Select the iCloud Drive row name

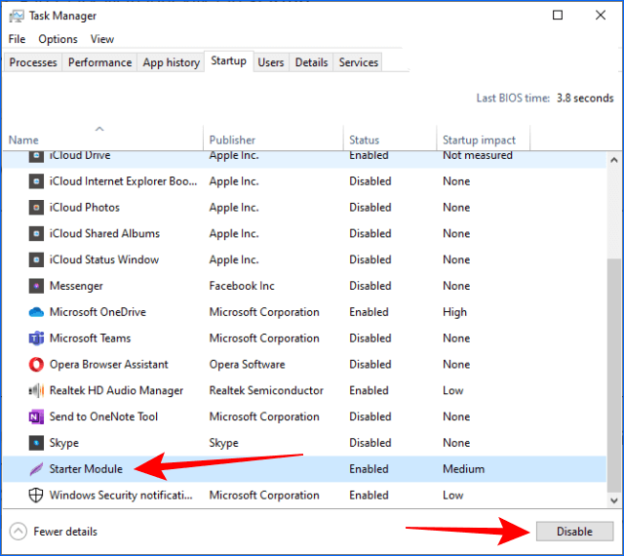80,155
